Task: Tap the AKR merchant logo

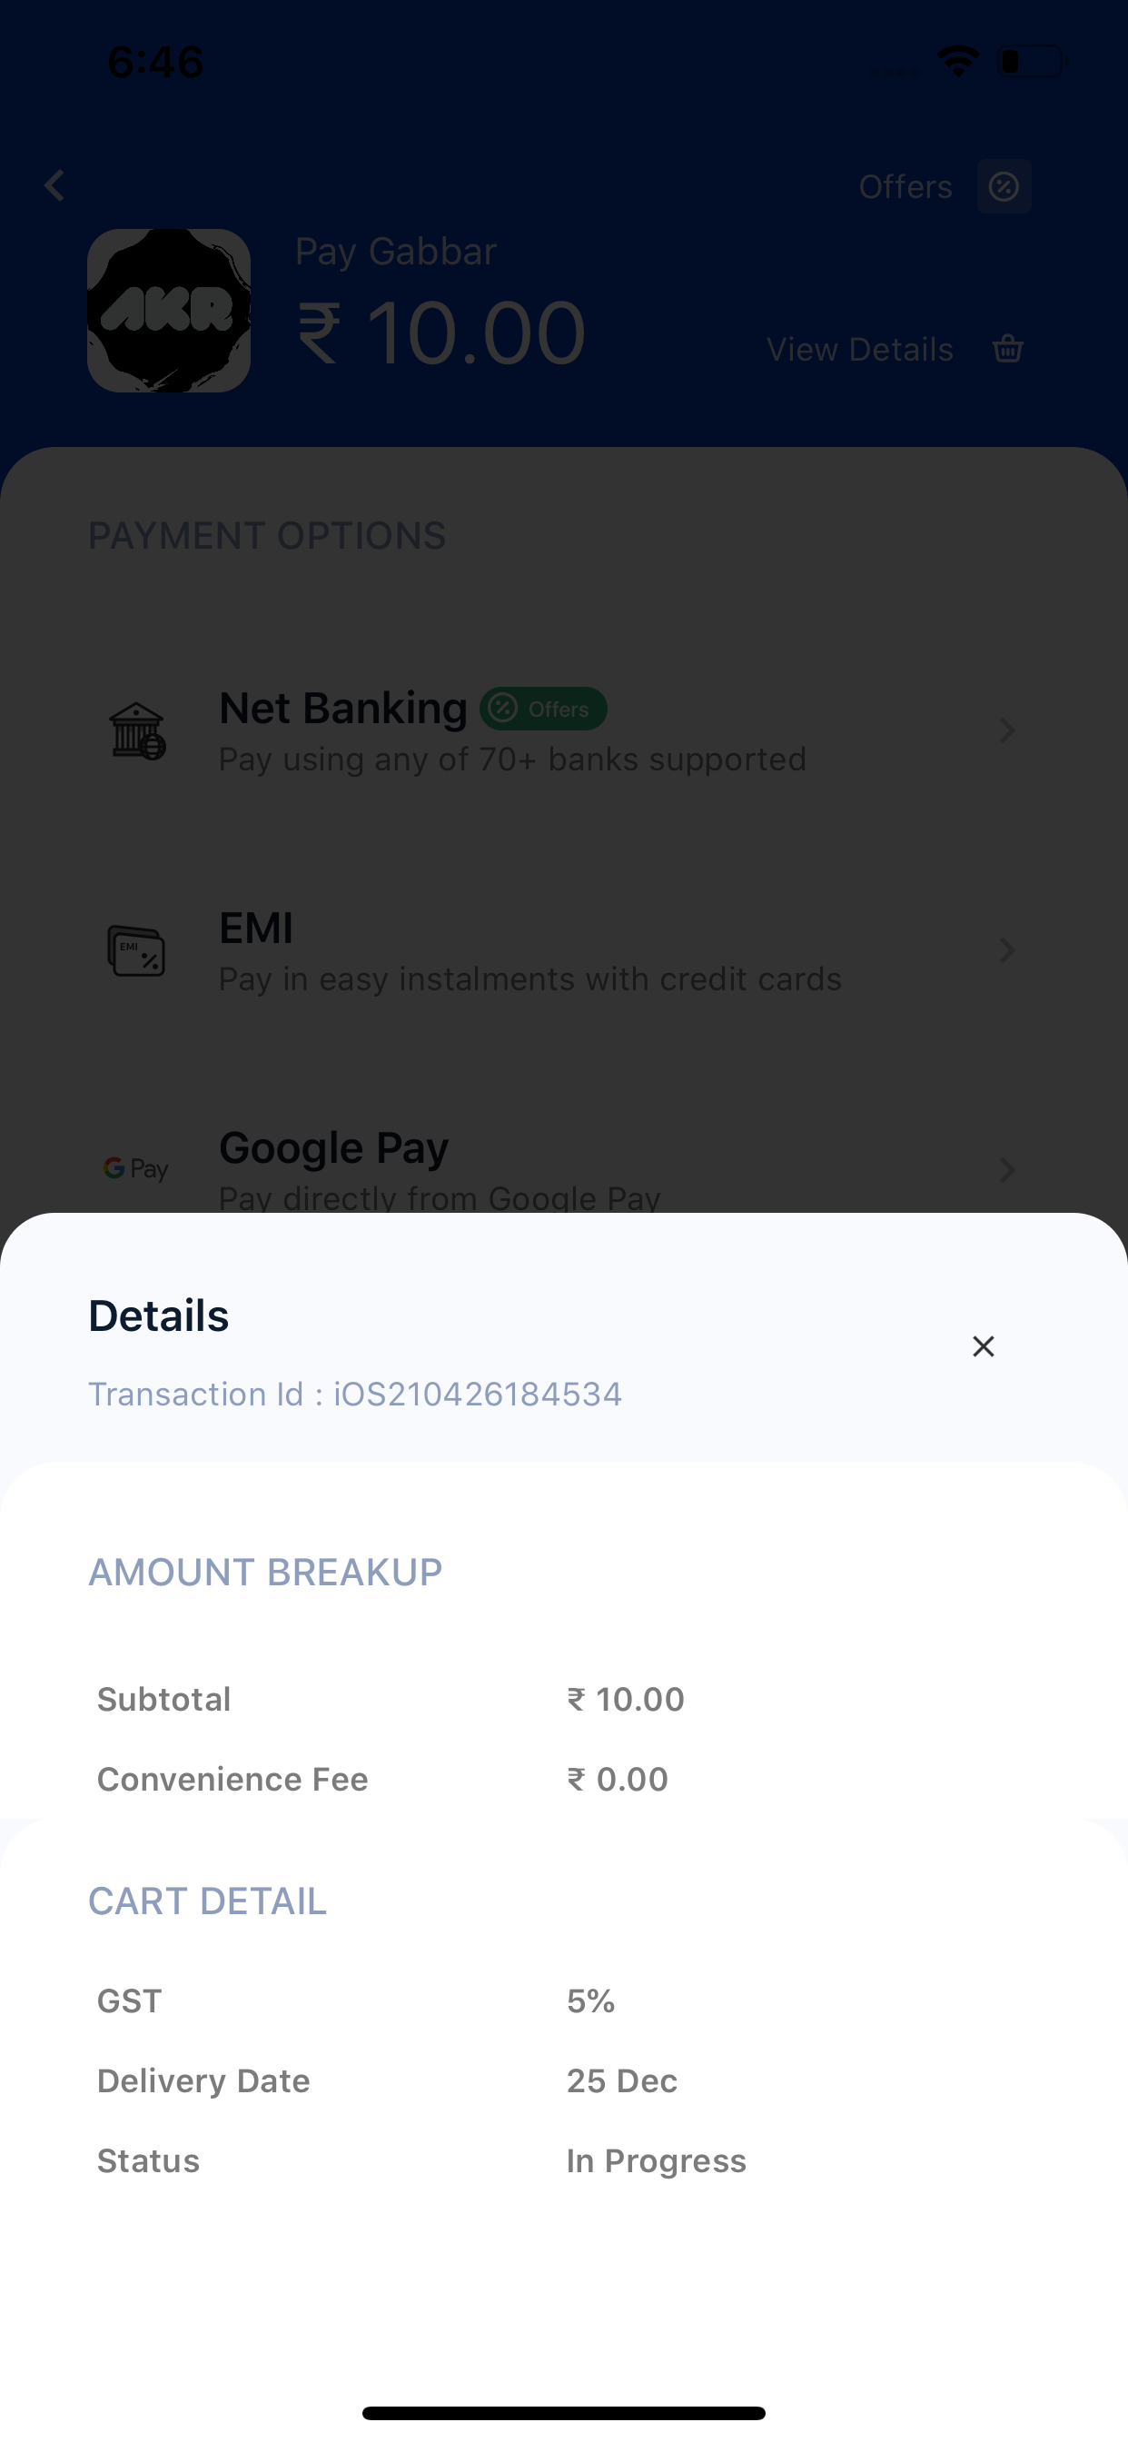Action: [x=169, y=311]
